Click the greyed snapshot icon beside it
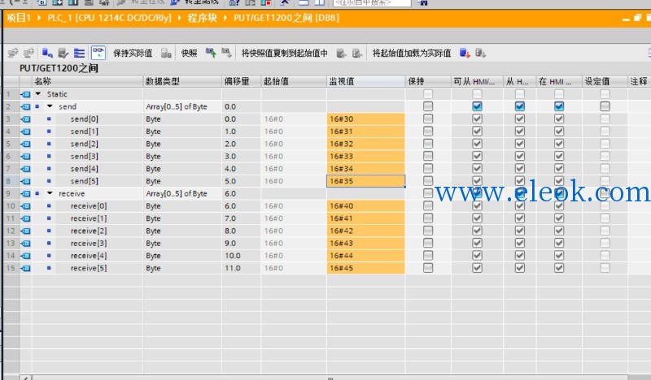This screenshot has height=380, width=651. coord(226,53)
